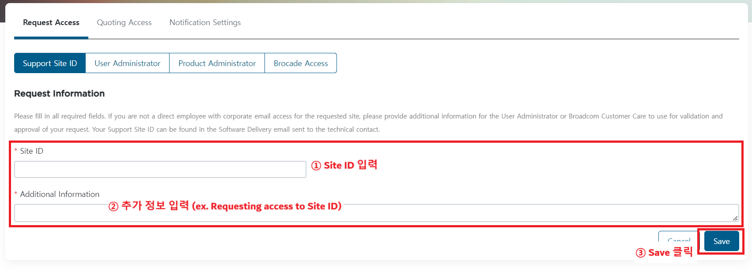Viewport: 752px width, 274px height.
Task: Click the red asterisk beside Site ID
Action: coord(16,151)
